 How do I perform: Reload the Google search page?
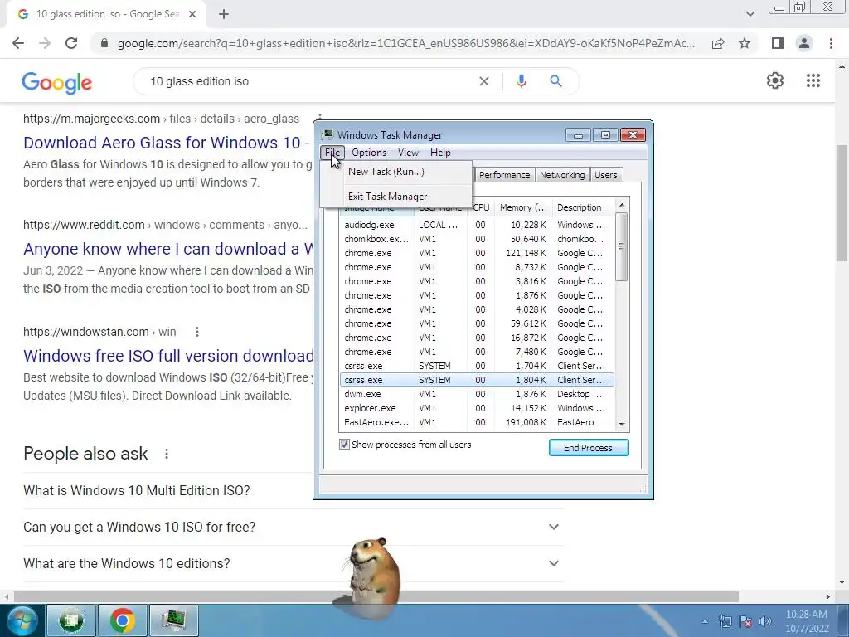tap(71, 43)
